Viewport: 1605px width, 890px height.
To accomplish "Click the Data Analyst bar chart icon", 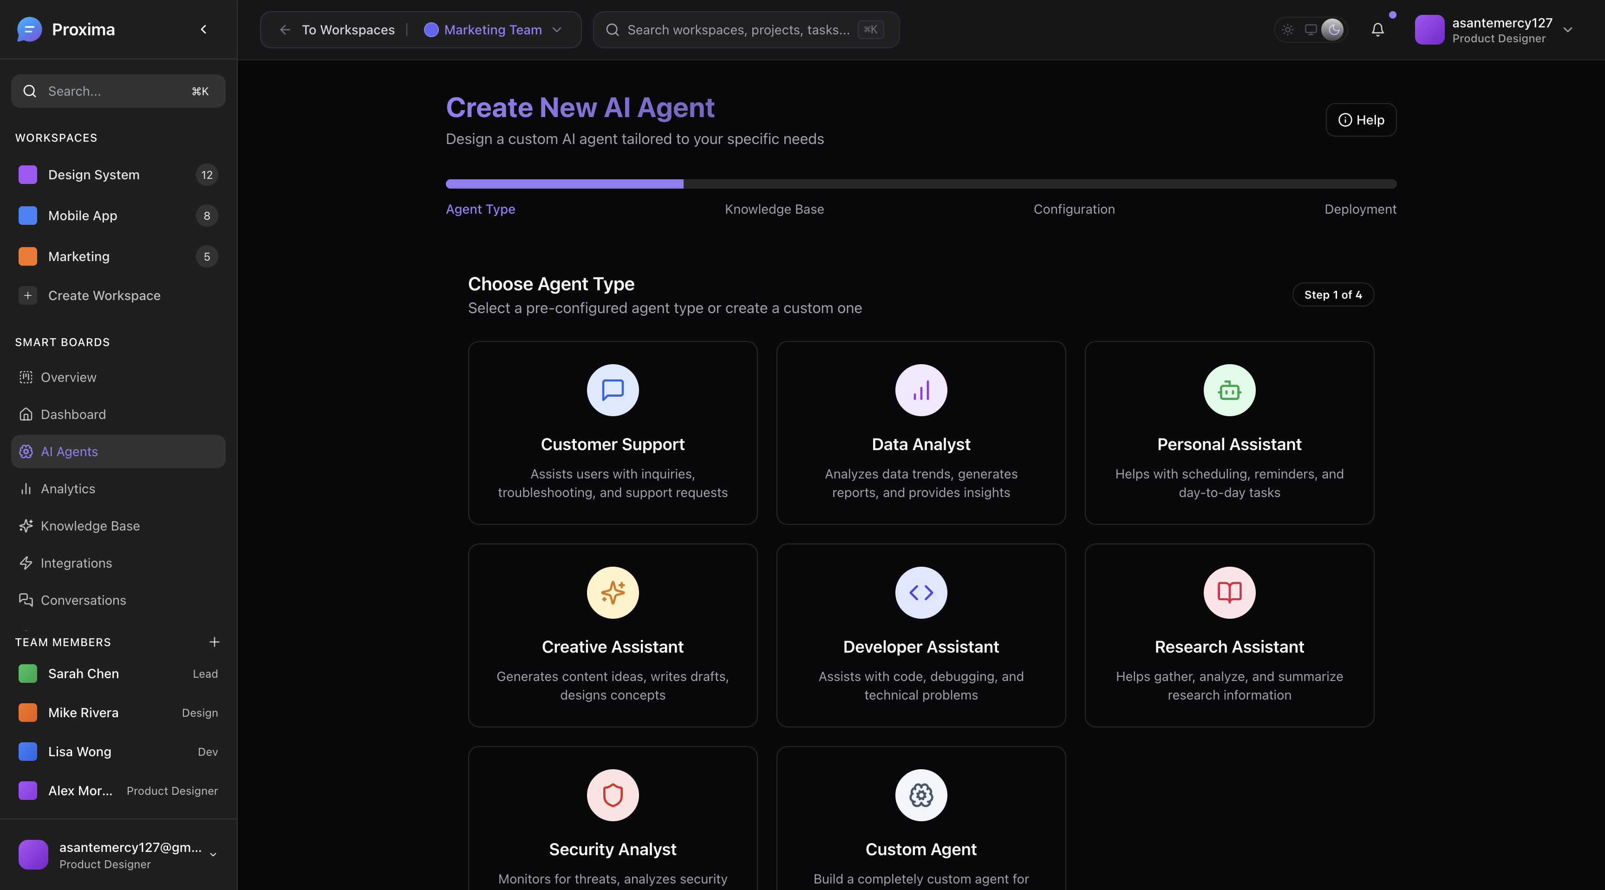I will point(921,390).
